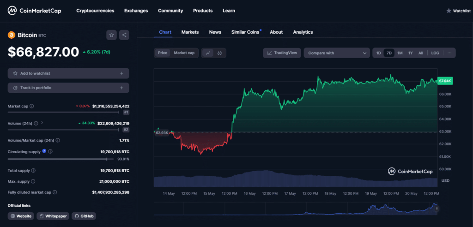
Task: Click the verified checkmark by Circulating supply
Action: 44,151
